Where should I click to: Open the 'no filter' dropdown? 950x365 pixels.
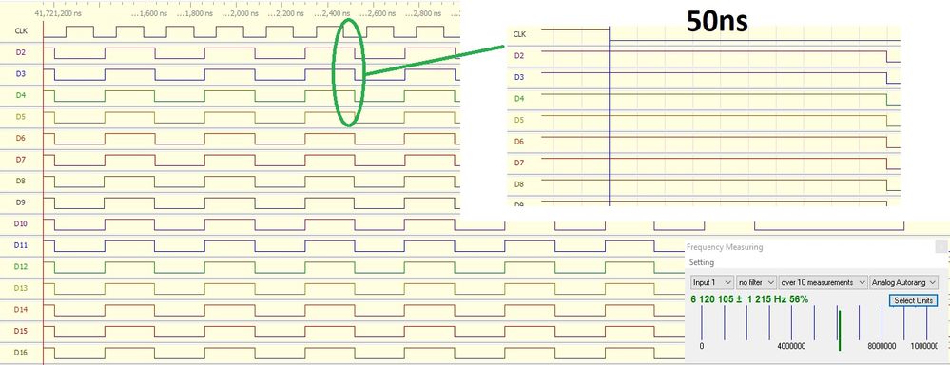pos(757,282)
